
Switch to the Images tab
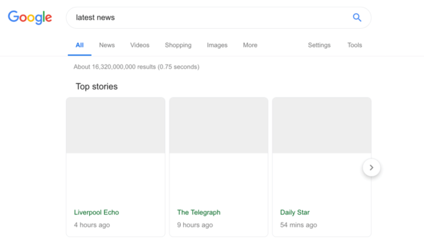[x=217, y=45]
